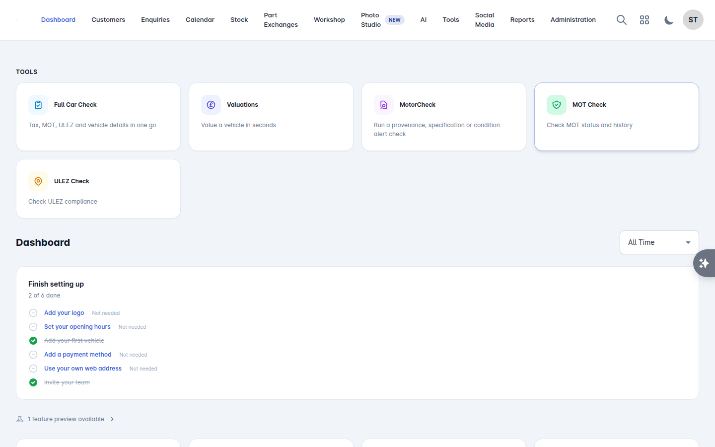Viewport: 715px width, 447px height.
Task: Follow the Use your own web address link
Action: click(83, 369)
